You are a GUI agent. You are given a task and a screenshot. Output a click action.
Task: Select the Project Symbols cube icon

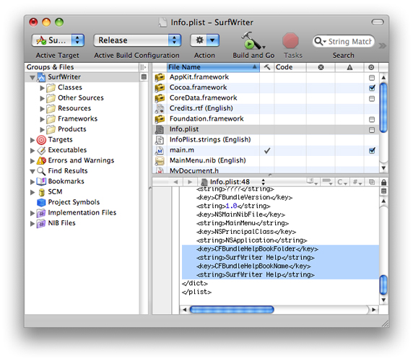(x=41, y=202)
